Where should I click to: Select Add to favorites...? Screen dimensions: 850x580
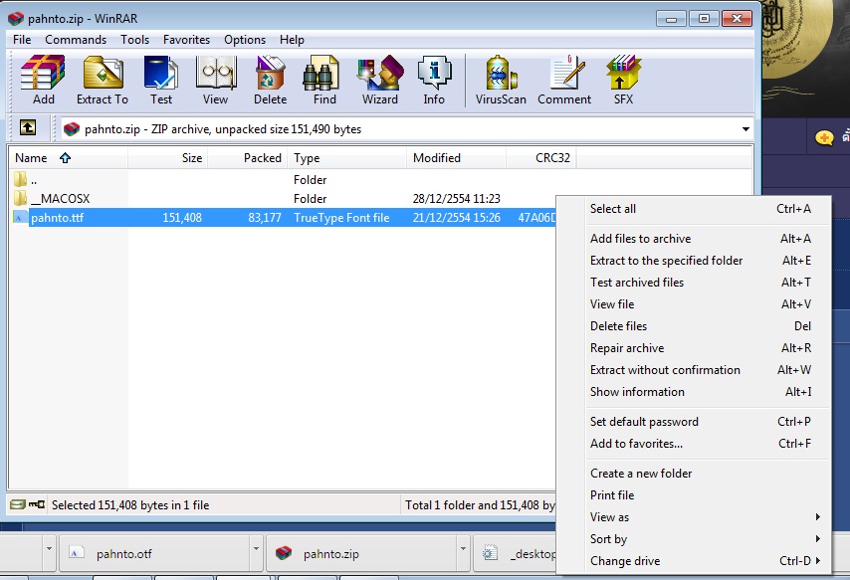click(694, 444)
